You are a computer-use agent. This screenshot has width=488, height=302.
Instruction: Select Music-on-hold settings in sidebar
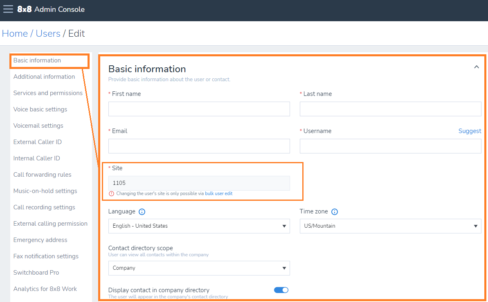coord(45,191)
